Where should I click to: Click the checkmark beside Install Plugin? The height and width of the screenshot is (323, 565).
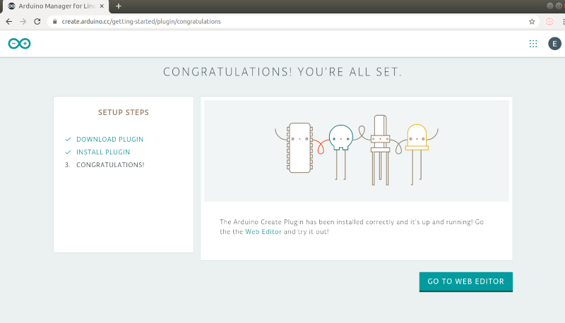[68, 152]
